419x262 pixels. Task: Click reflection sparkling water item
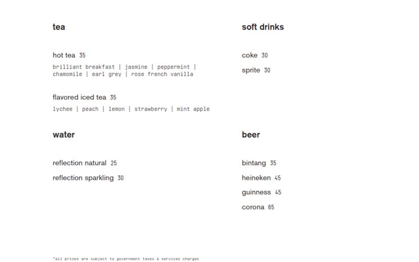(x=83, y=178)
